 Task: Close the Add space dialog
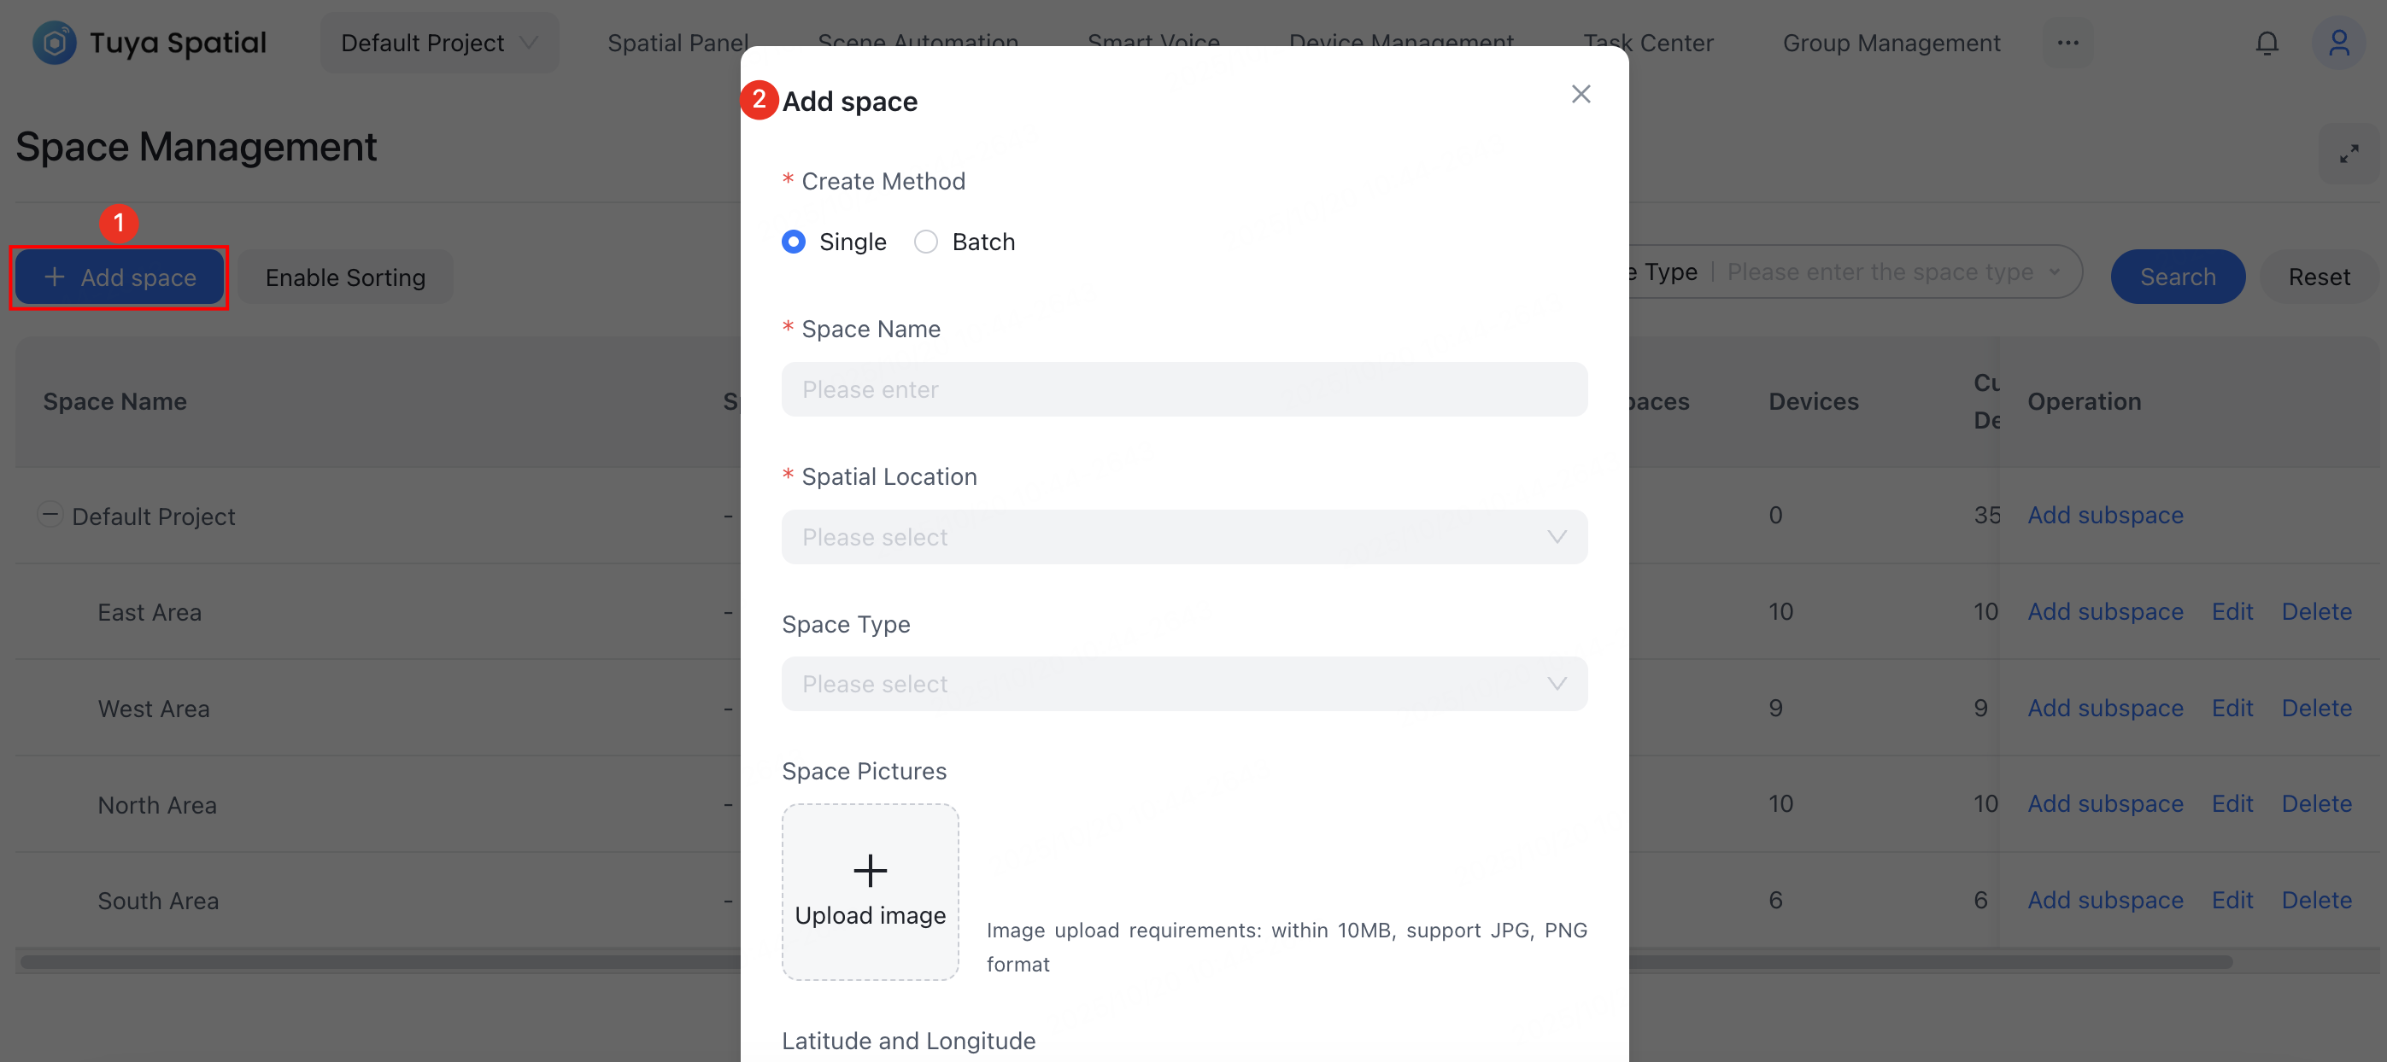[x=1581, y=95]
